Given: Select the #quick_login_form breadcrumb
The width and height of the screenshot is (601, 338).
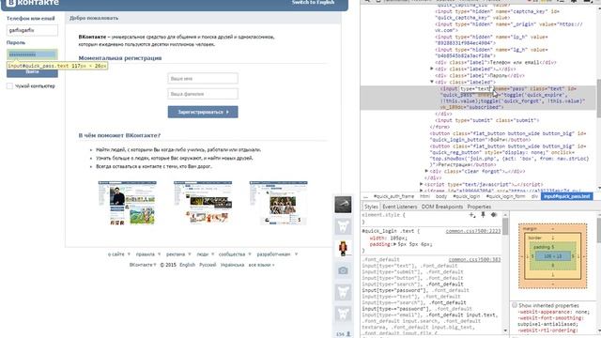Looking at the screenshot, I should coord(505,196).
